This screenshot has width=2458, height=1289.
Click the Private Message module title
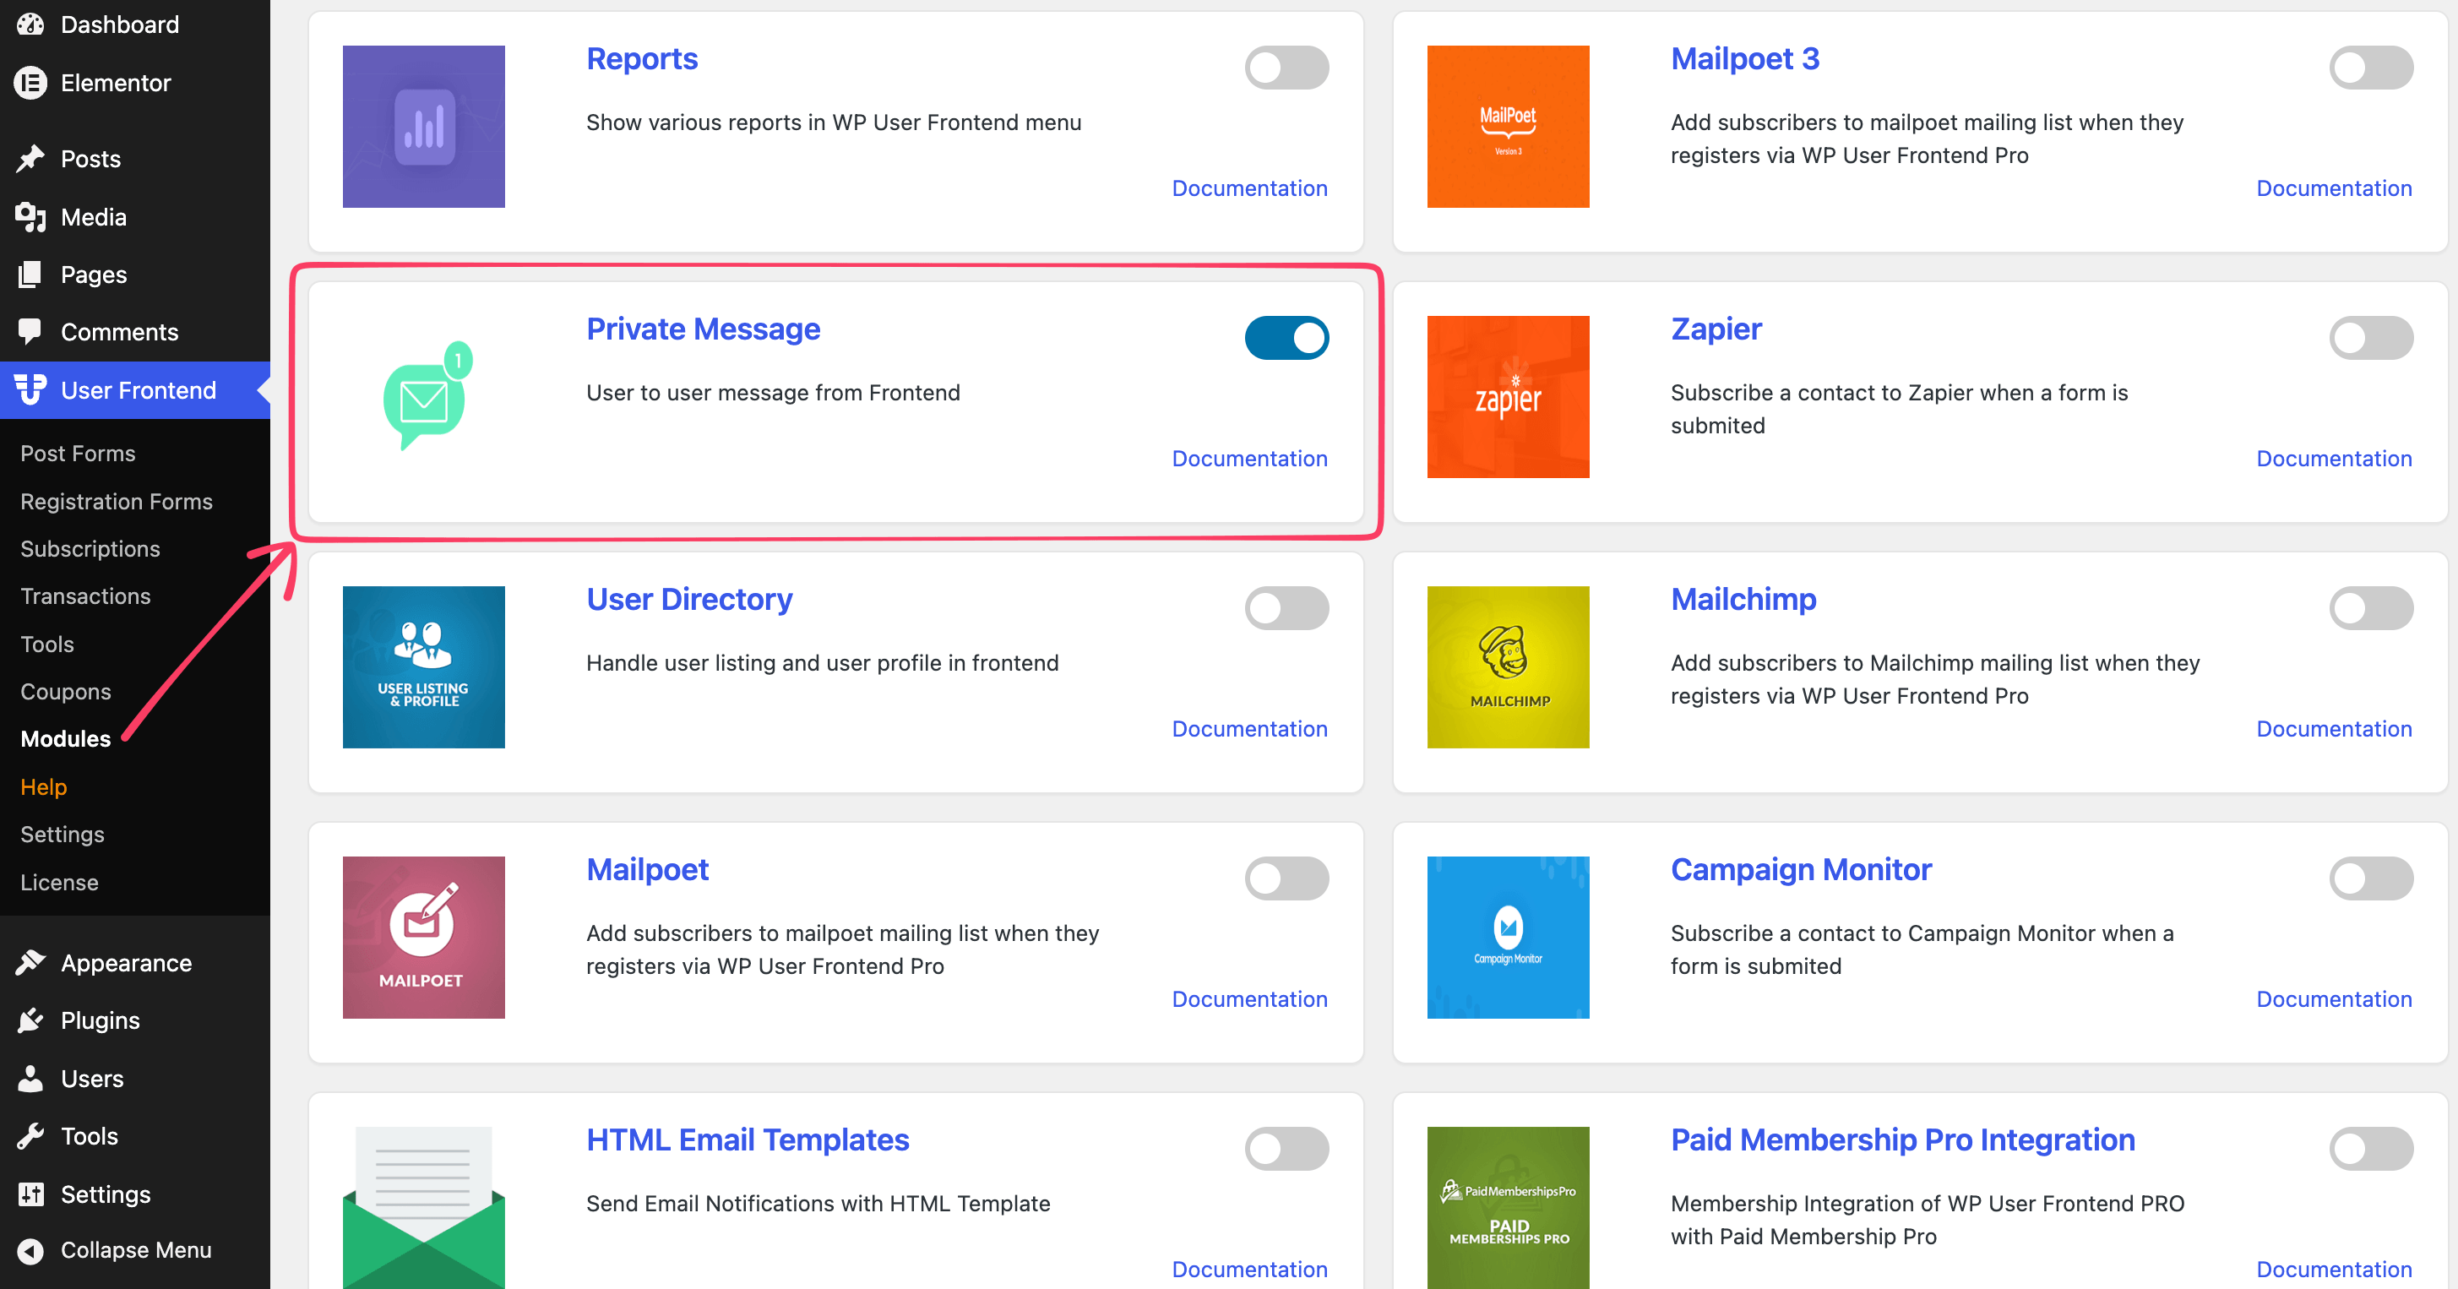[x=704, y=329]
